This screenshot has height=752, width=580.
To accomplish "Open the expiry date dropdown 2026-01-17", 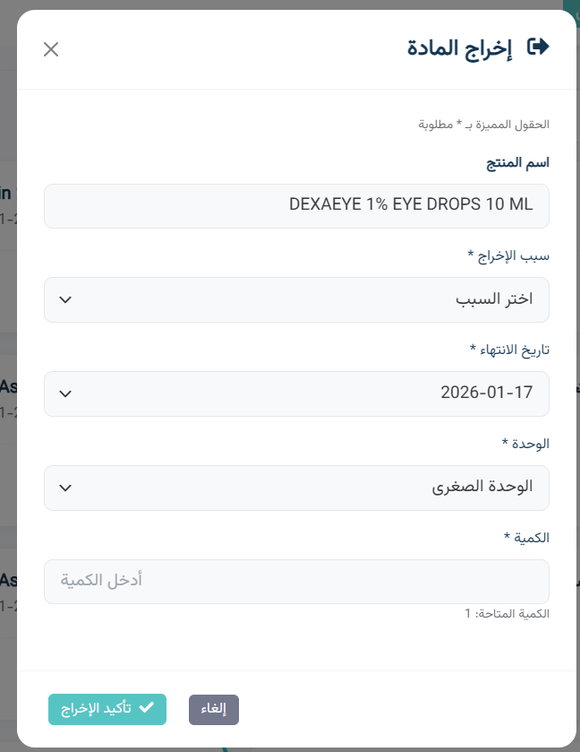I will (x=296, y=393).
